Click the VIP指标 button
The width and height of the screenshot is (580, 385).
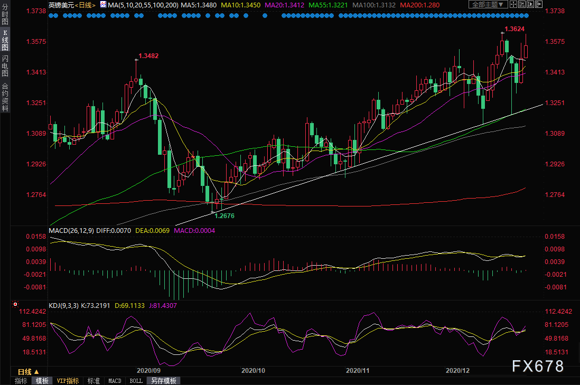click(x=68, y=381)
